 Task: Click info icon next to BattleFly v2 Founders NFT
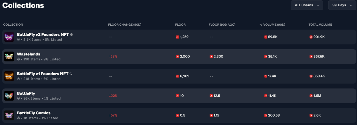click(x=71, y=35)
